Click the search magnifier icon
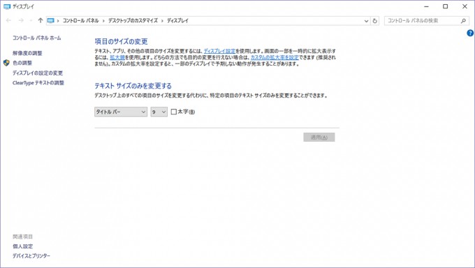 click(x=463, y=21)
